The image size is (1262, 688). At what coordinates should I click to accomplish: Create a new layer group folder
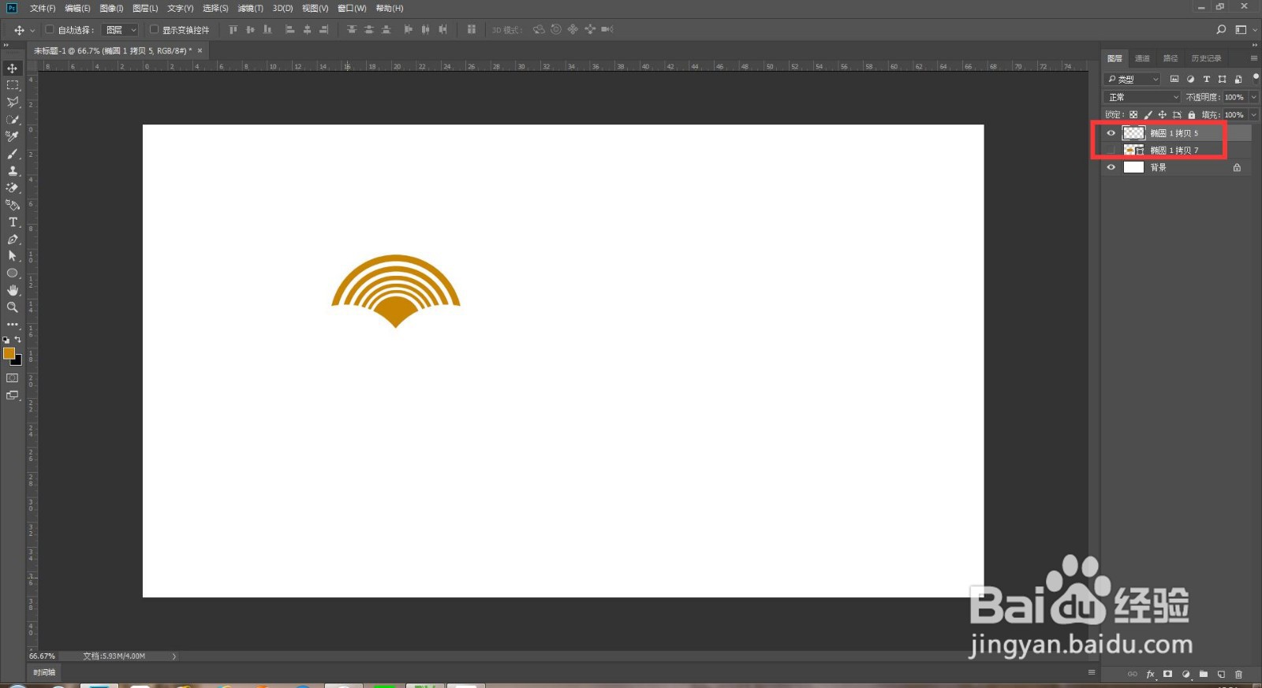pos(1204,675)
